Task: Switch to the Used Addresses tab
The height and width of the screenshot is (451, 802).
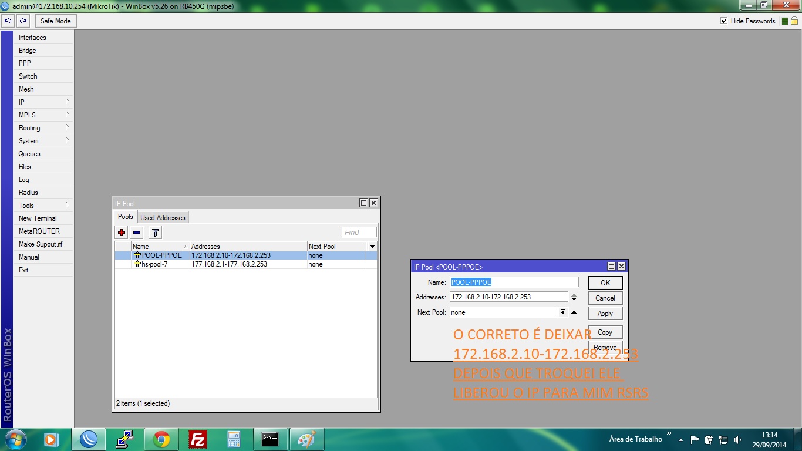Action: pyautogui.click(x=163, y=218)
